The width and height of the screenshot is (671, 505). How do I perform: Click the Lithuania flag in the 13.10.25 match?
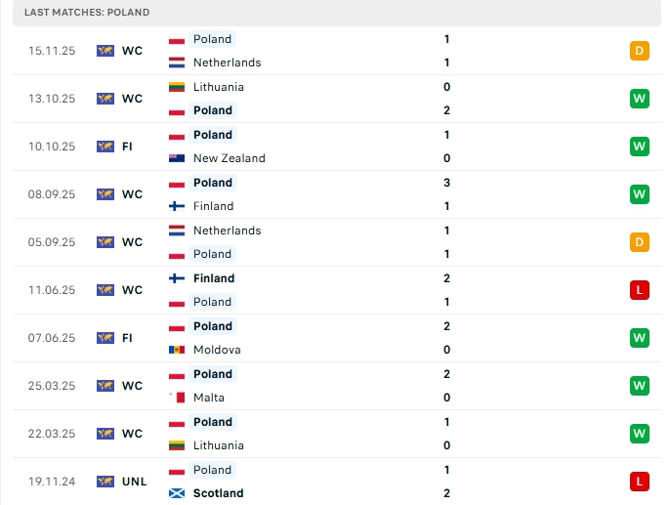click(177, 87)
